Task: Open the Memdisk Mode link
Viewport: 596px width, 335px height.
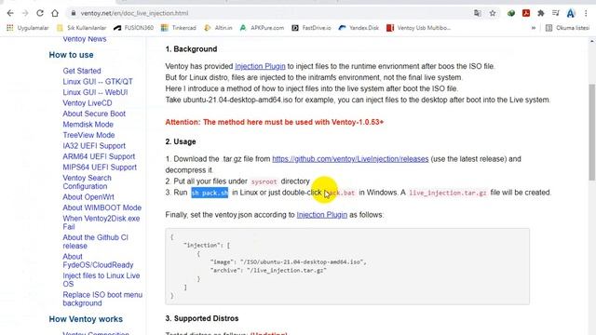Action: coord(88,124)
